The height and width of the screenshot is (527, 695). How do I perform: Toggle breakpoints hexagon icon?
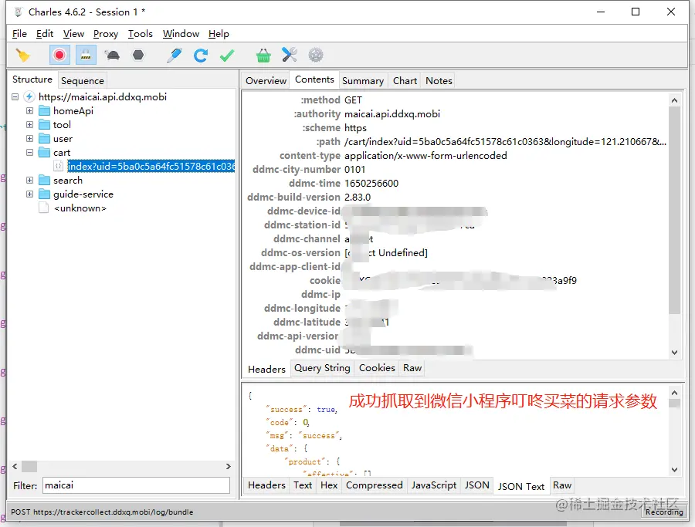tap(138, 55)
